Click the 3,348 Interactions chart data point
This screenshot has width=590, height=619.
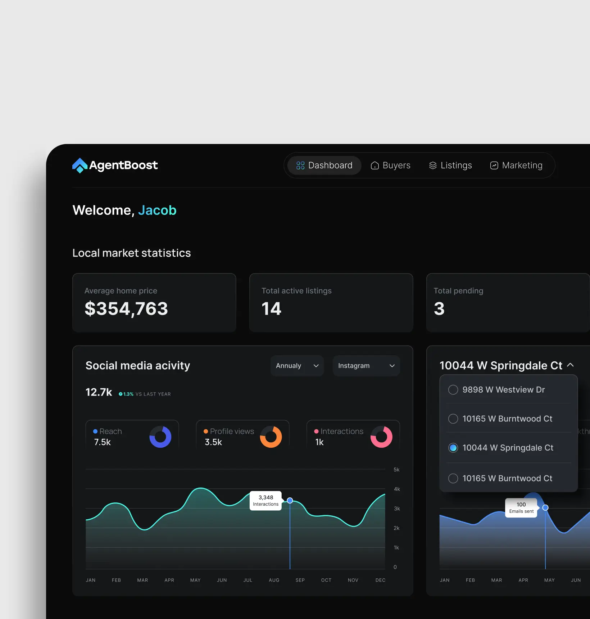[x=290, y=501]
